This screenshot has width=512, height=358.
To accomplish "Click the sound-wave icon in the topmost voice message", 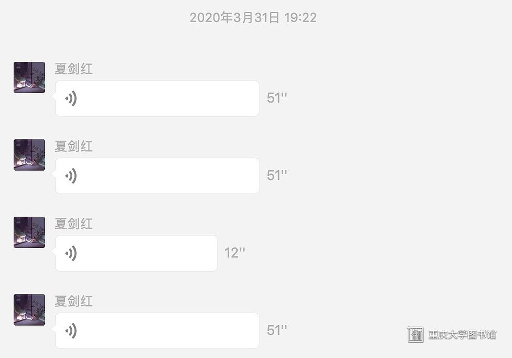I will pyautogui.click(x=71, y=98).
